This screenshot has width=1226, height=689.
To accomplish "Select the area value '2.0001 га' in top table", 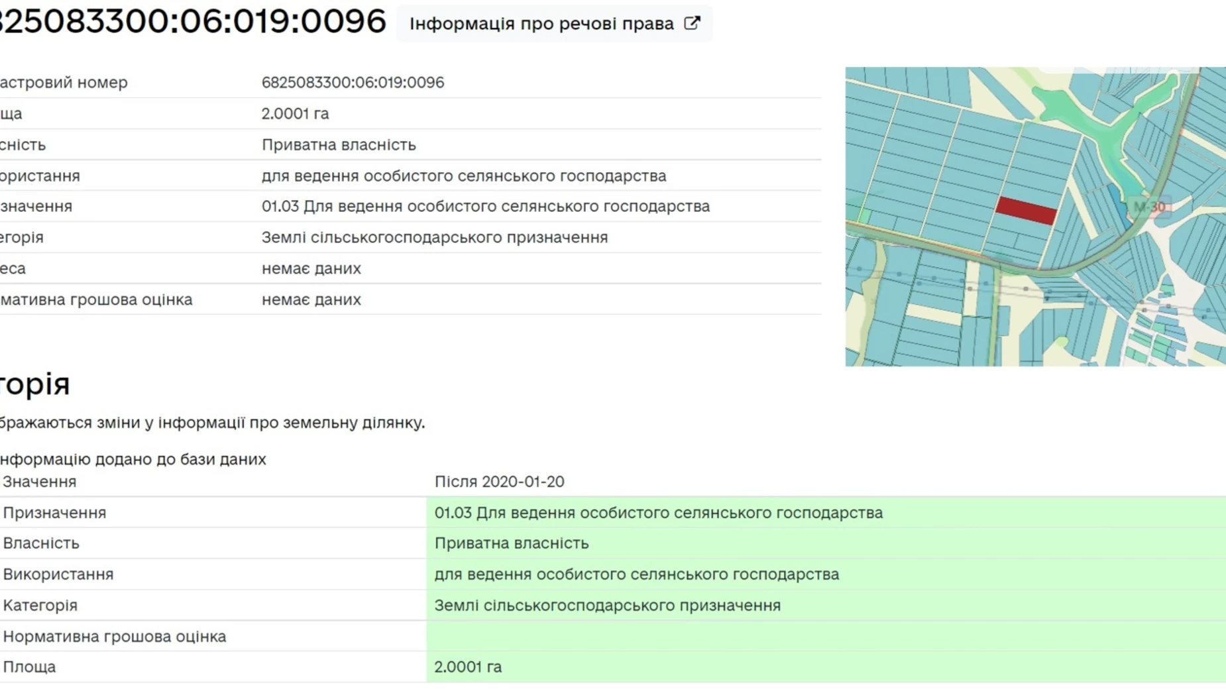I will (x=295, y=114).
